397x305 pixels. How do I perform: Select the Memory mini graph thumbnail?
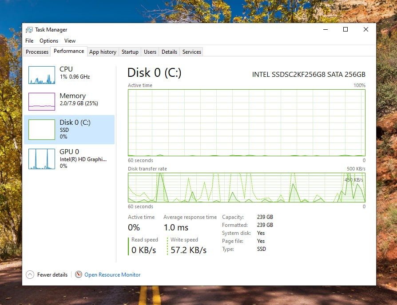(x=42, y=102)
